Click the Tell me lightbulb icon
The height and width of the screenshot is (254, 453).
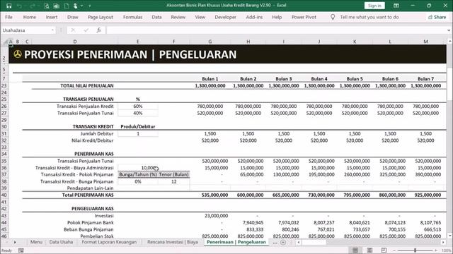click(x=333, y=17)
